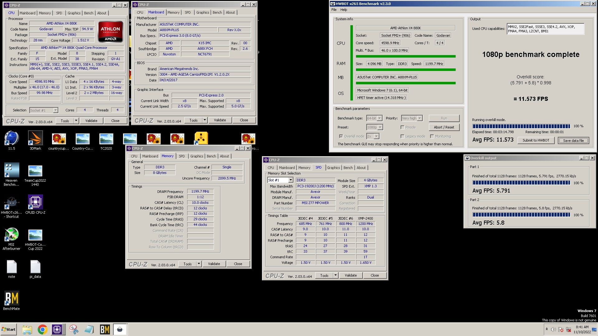Click the overall overkill progress bar

521,126
